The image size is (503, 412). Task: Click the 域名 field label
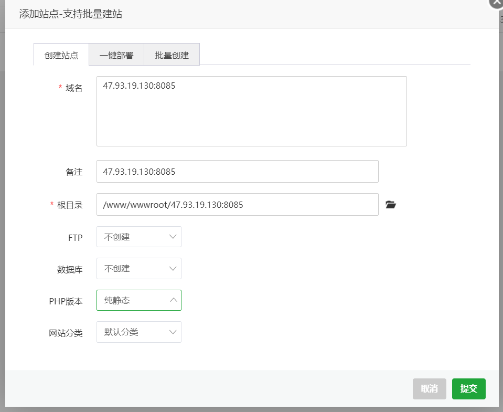[74, 88]
